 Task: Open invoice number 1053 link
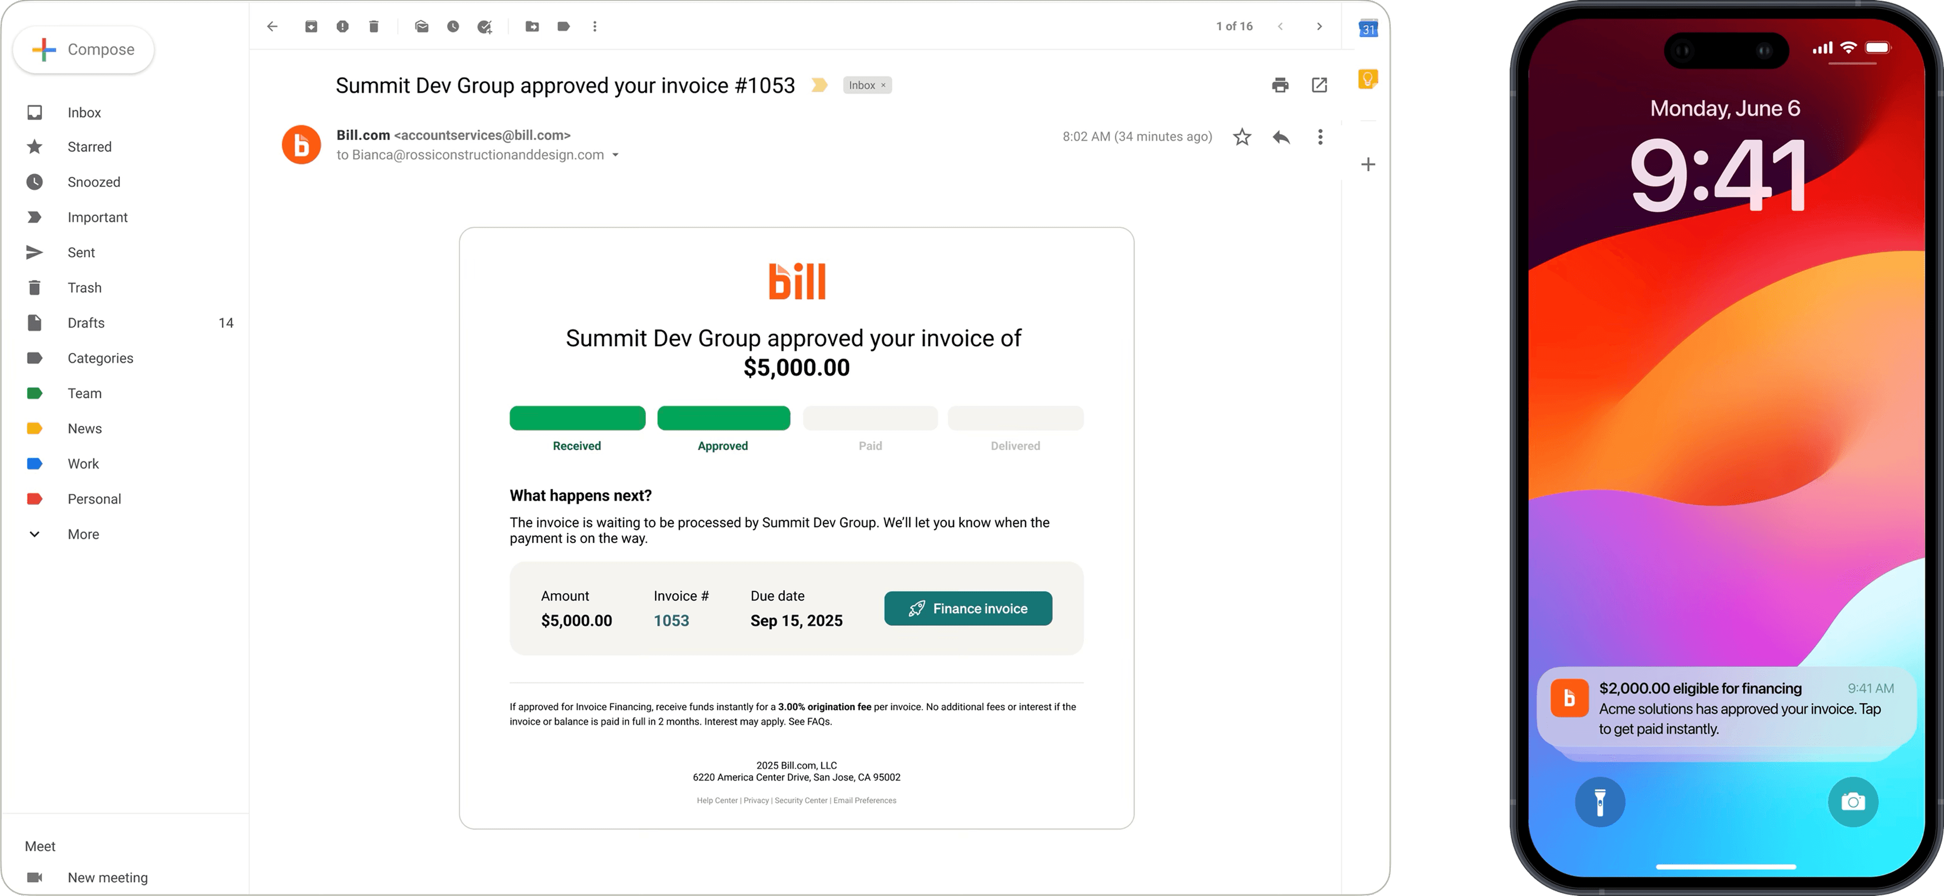[x=671, y=621]
